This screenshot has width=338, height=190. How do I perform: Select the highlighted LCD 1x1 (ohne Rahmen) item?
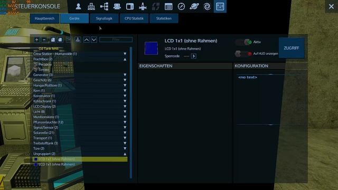[x=80, y=159]
